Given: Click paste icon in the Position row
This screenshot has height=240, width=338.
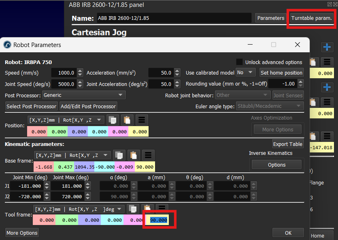Looking at the screenshot, I should pos(128,120).
